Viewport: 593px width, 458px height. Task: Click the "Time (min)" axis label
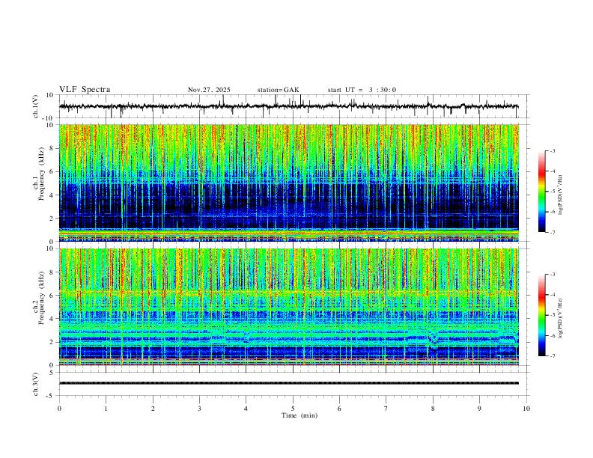point(299,415)
